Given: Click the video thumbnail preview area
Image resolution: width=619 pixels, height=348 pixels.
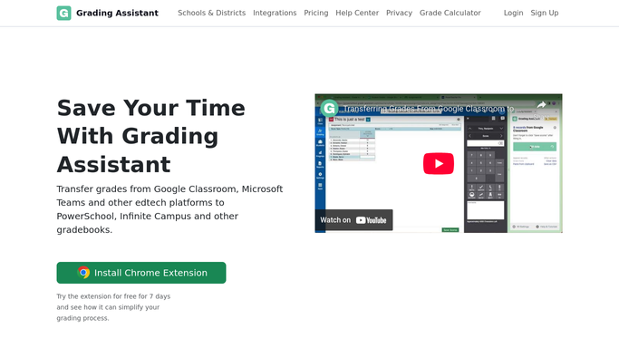Looking at the screenshot, I should 439,163.
